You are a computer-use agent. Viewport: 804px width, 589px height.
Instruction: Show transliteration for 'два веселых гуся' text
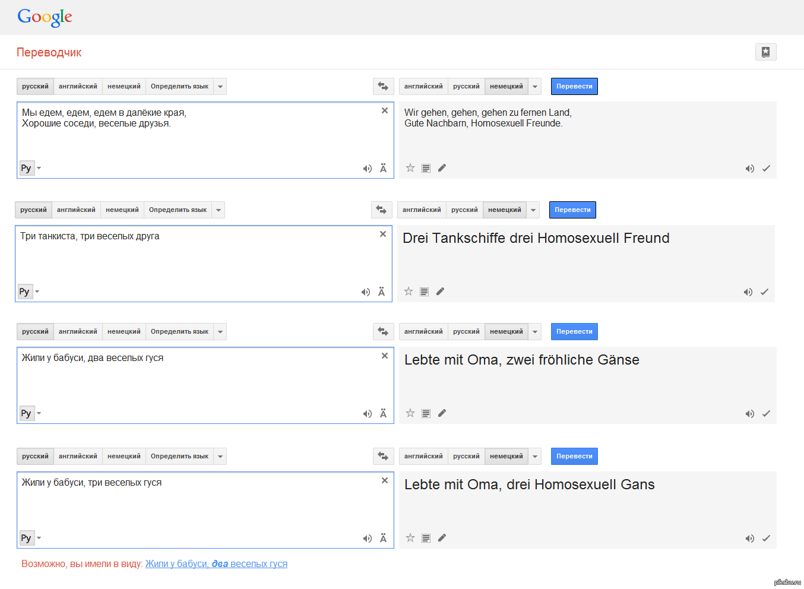pyautogui.click(x=384, y=413)
